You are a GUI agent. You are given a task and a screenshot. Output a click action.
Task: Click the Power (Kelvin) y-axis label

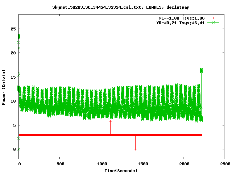(4, 87)
